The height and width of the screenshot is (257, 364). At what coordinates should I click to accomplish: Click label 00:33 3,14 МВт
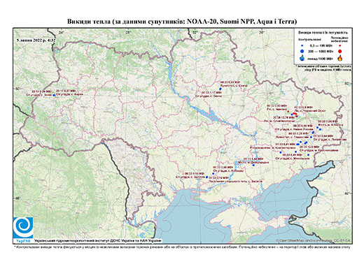pos(218,177)
